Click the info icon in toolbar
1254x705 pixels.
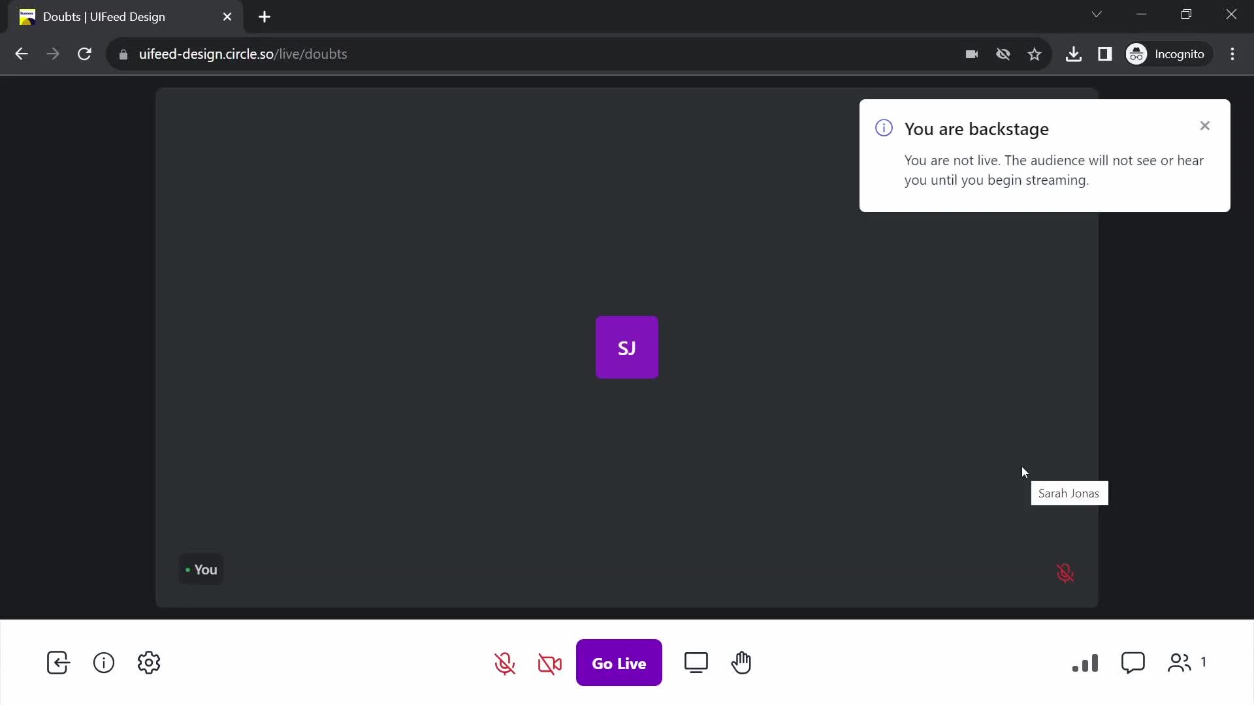pyautogui.click(x=103, y=663)
